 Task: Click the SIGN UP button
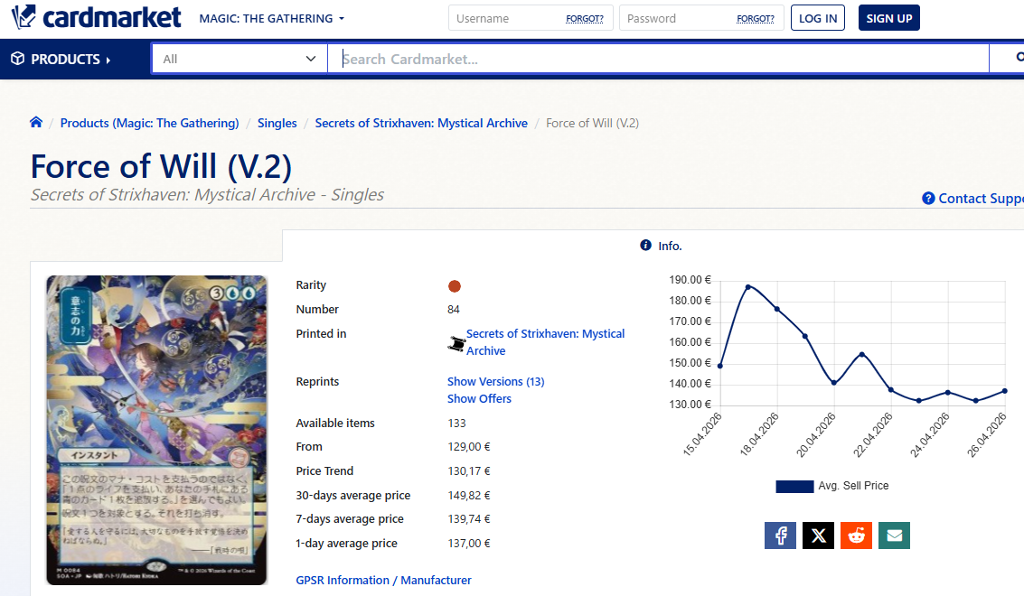888,18
